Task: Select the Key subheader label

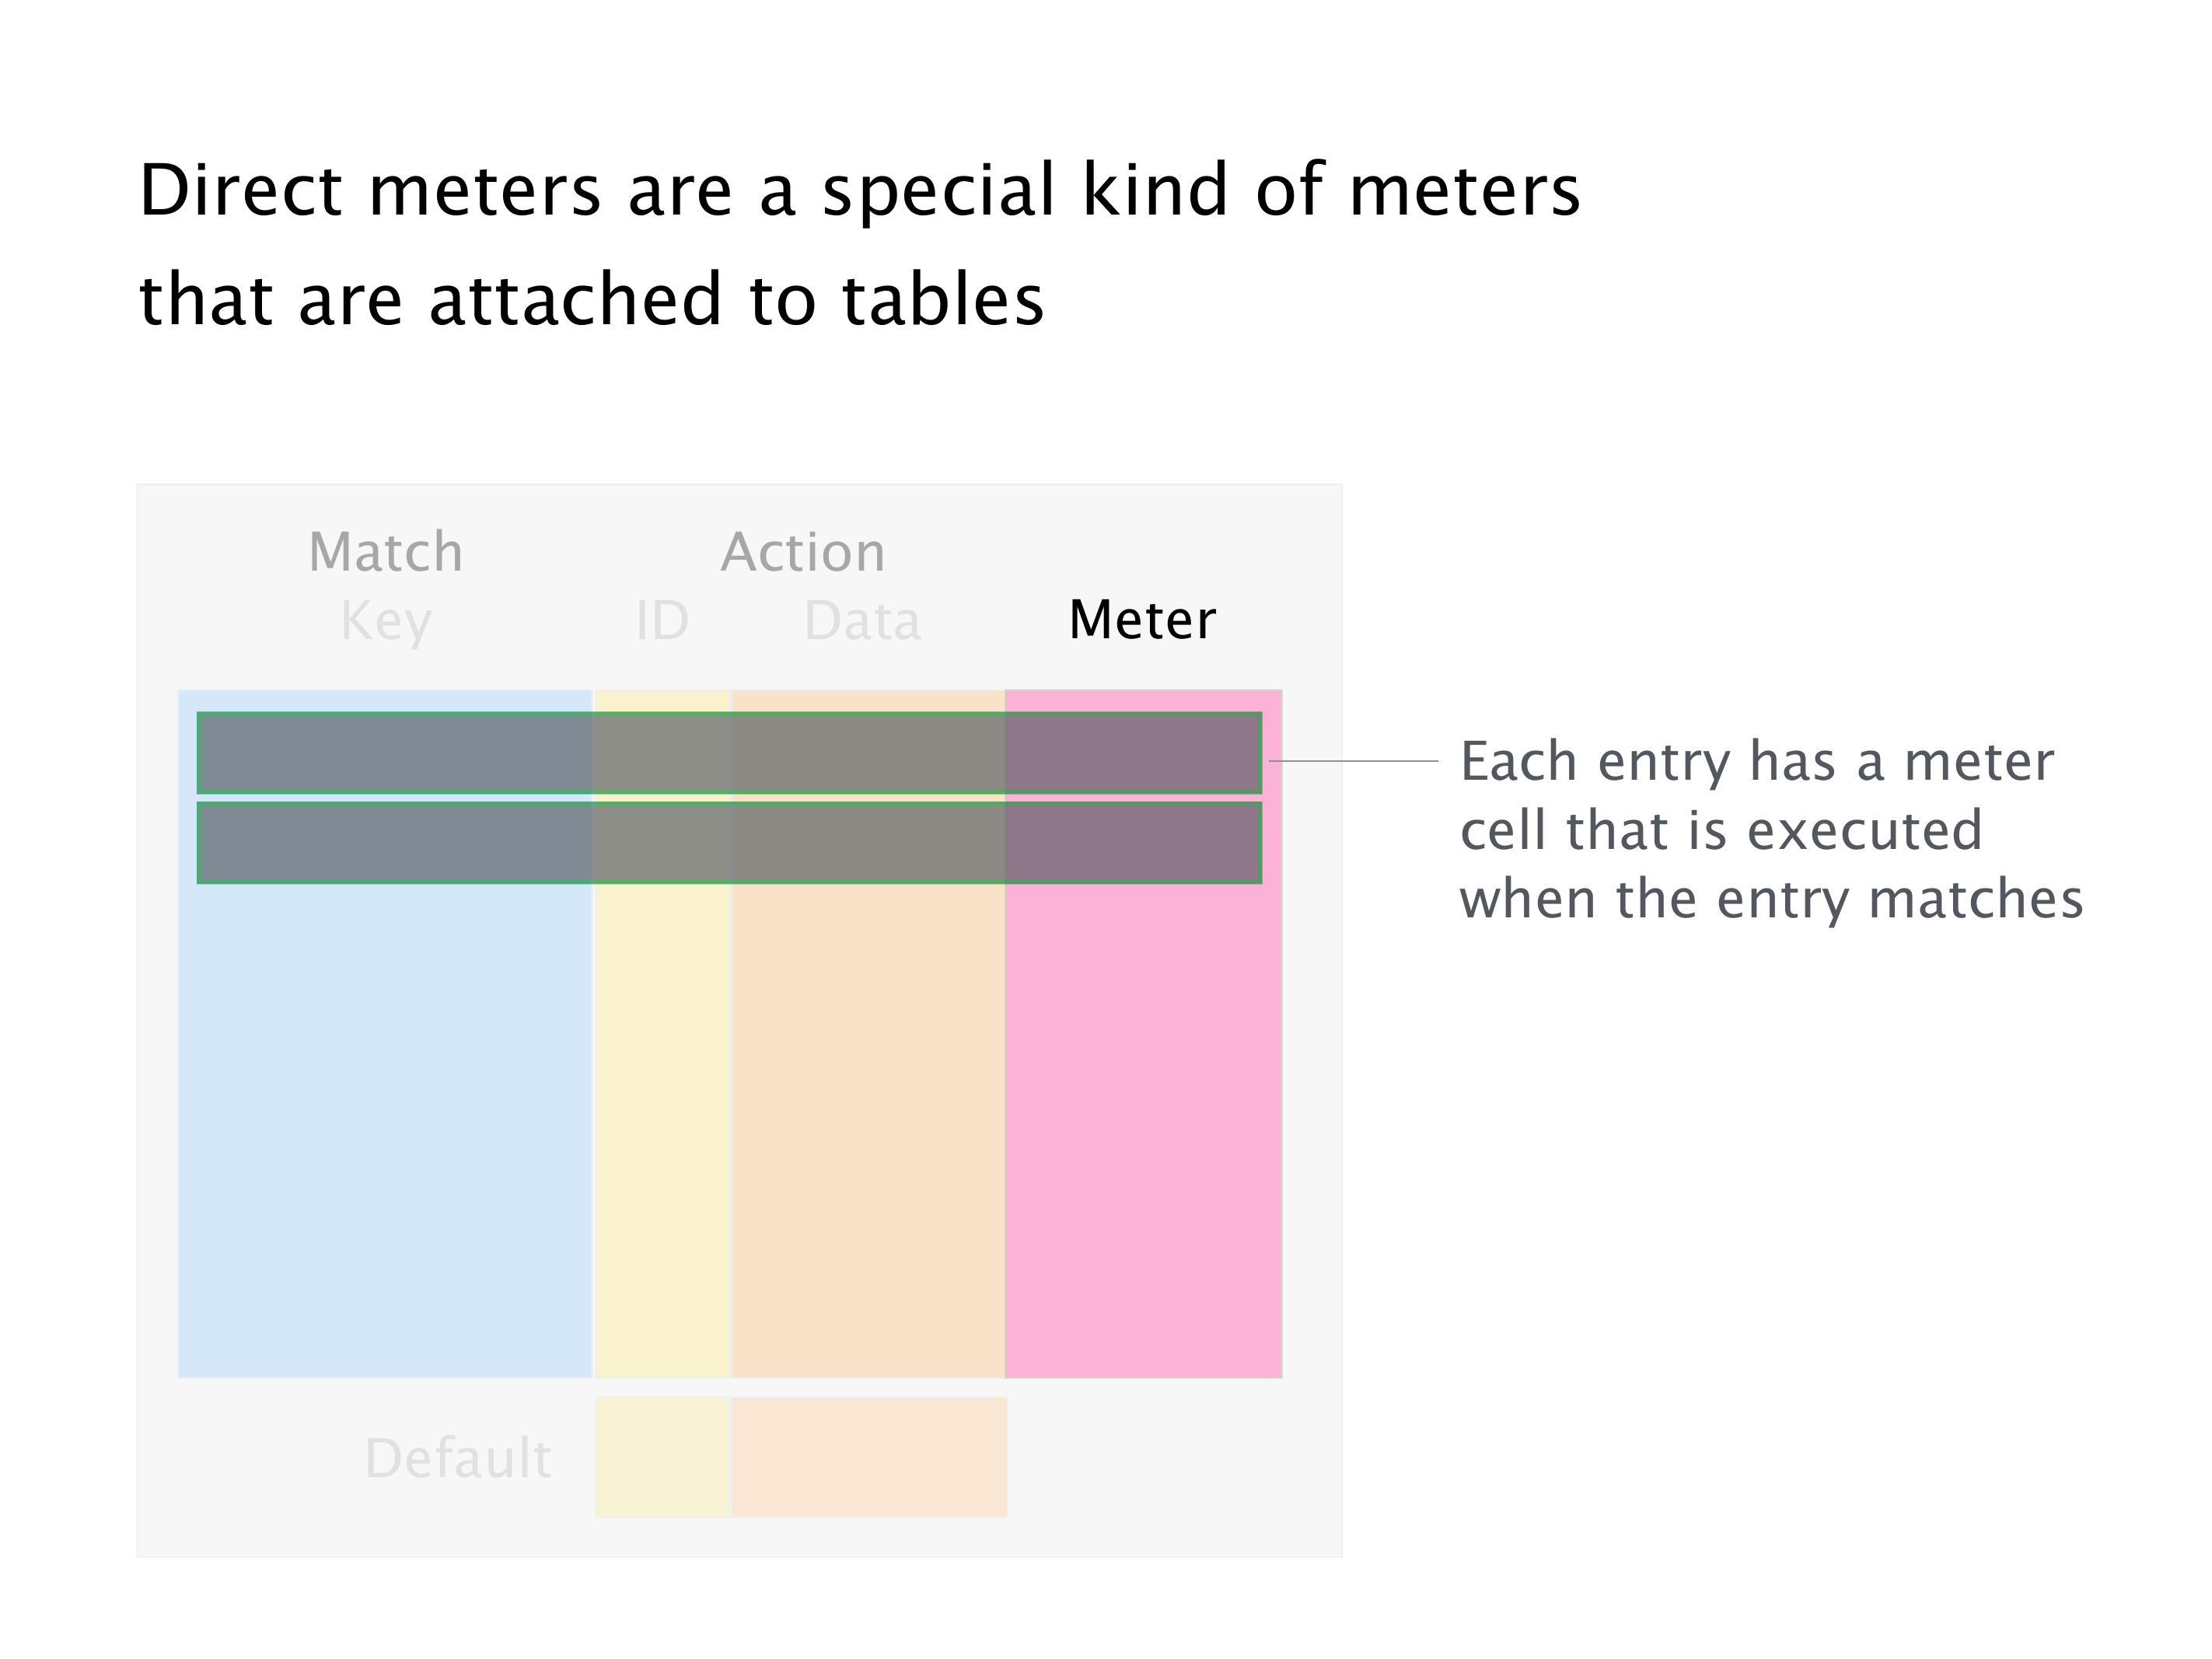Action: tap(386, 622)
